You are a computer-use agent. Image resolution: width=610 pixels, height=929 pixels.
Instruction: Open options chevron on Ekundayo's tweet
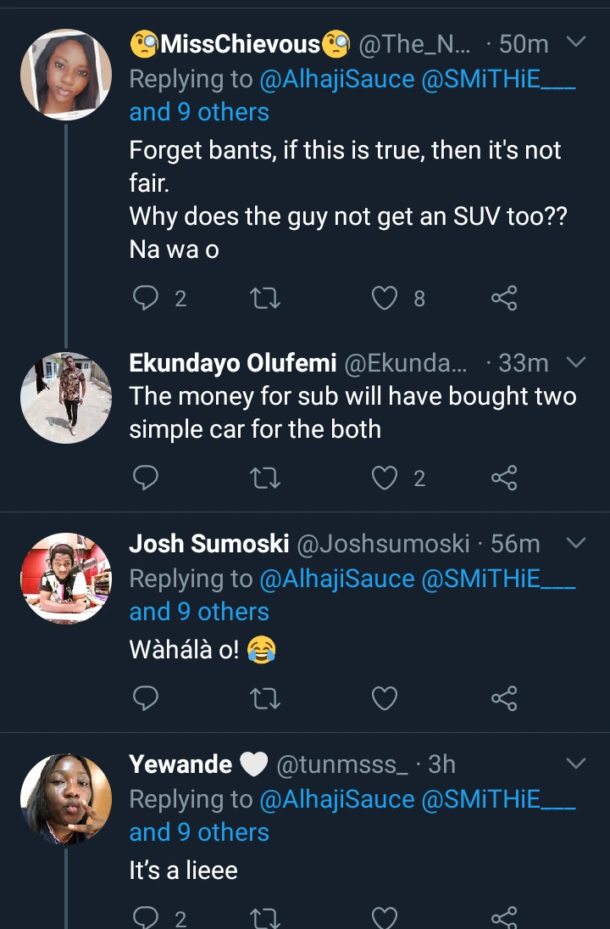[x=575, y=362]
